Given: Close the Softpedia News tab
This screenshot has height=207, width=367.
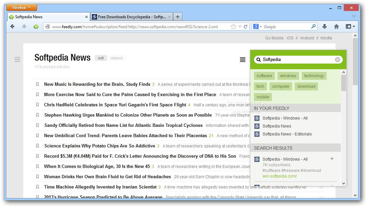Looking at the screenshot, I should coord(87,17).
